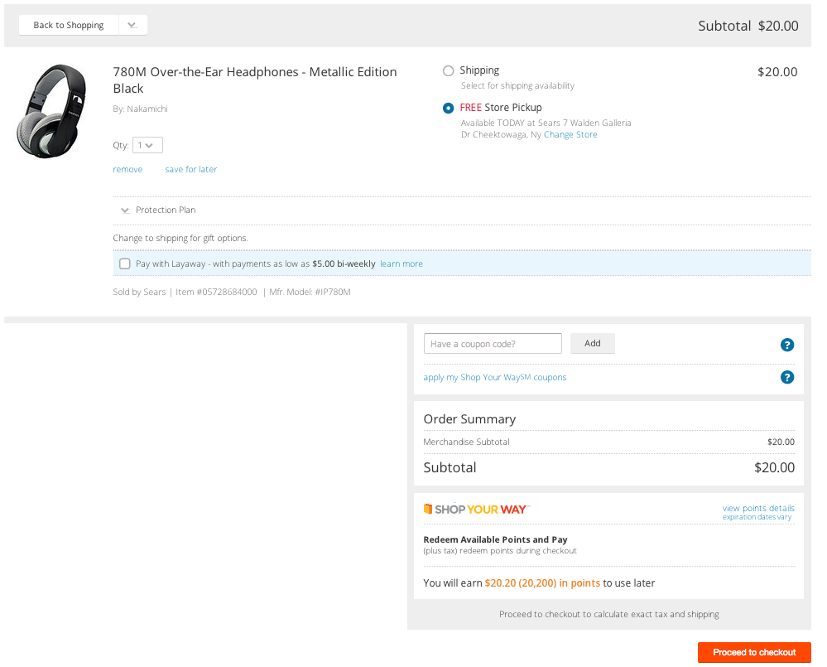This screenshot has height=667, width=827.
Task: Click the 'Sold by Sears' text
Action: point(139,292)
